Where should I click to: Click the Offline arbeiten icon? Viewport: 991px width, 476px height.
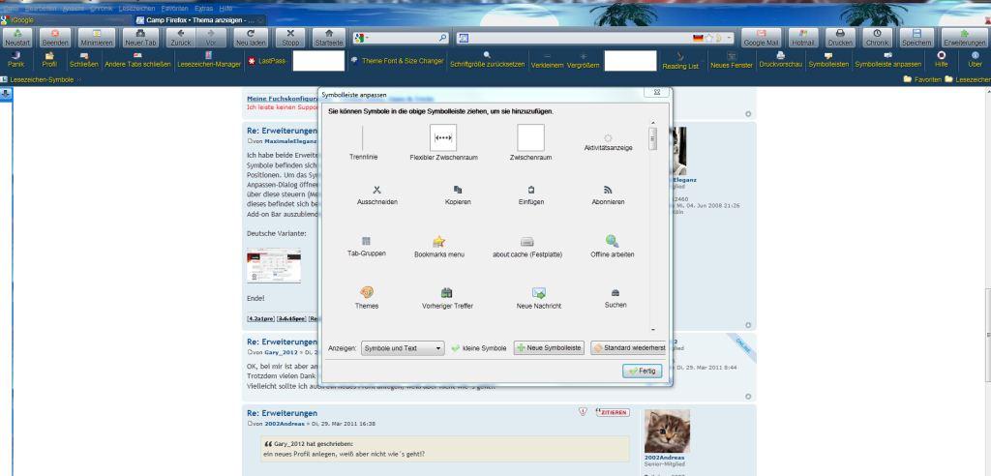612,241
